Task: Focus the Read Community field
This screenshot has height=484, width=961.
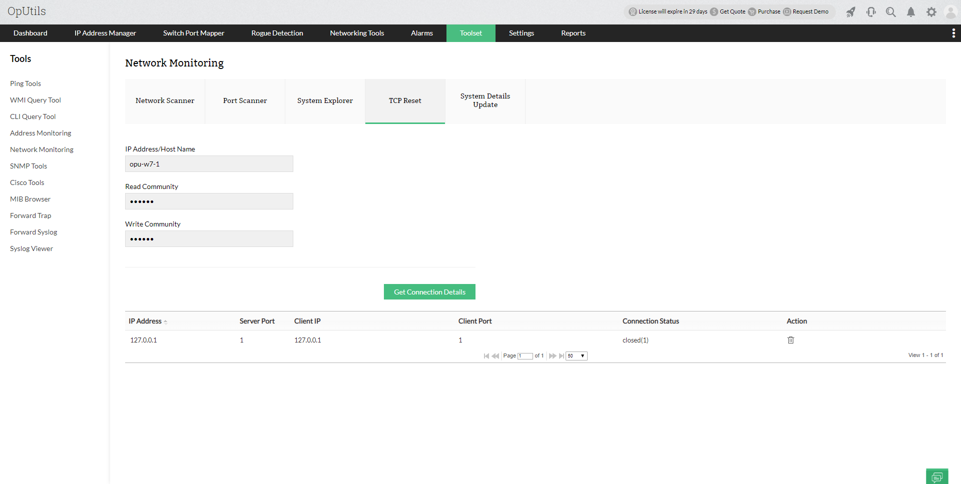Action: point(209,201)
